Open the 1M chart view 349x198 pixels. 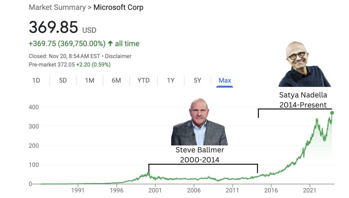click(89, 81)
